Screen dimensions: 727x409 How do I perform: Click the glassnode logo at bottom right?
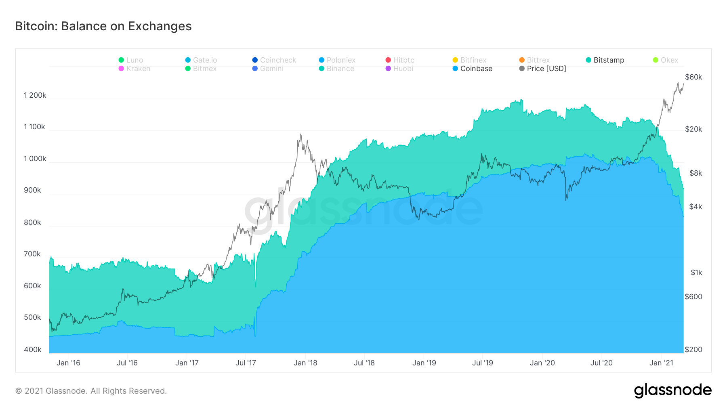tap(672, 390)
